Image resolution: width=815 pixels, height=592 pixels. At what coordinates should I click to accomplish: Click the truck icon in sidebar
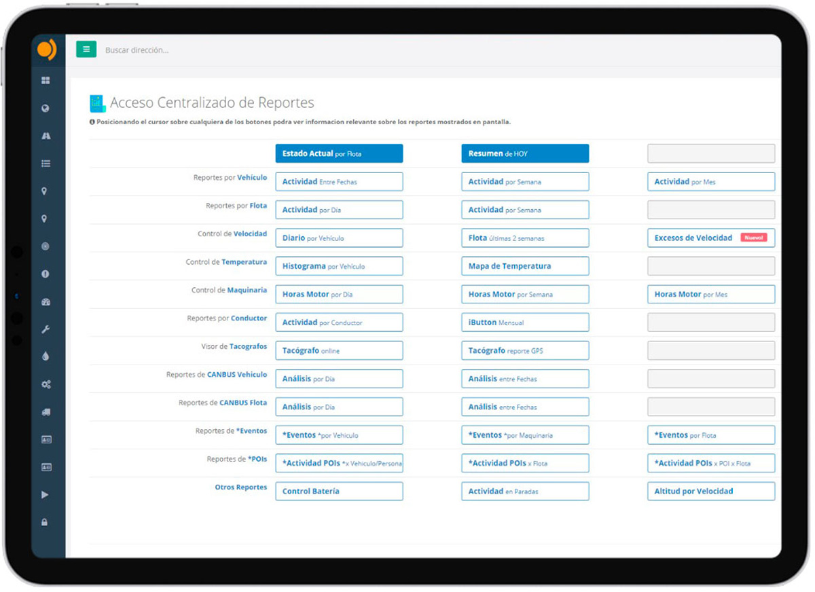point(46,412)
